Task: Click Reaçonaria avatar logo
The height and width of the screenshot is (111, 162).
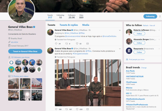Action: click(129, 51)
